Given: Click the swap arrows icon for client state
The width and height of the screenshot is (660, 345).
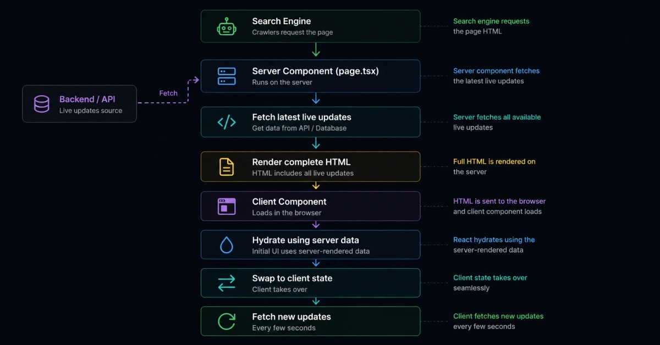Looking at the screenshot, I should 227,283.
